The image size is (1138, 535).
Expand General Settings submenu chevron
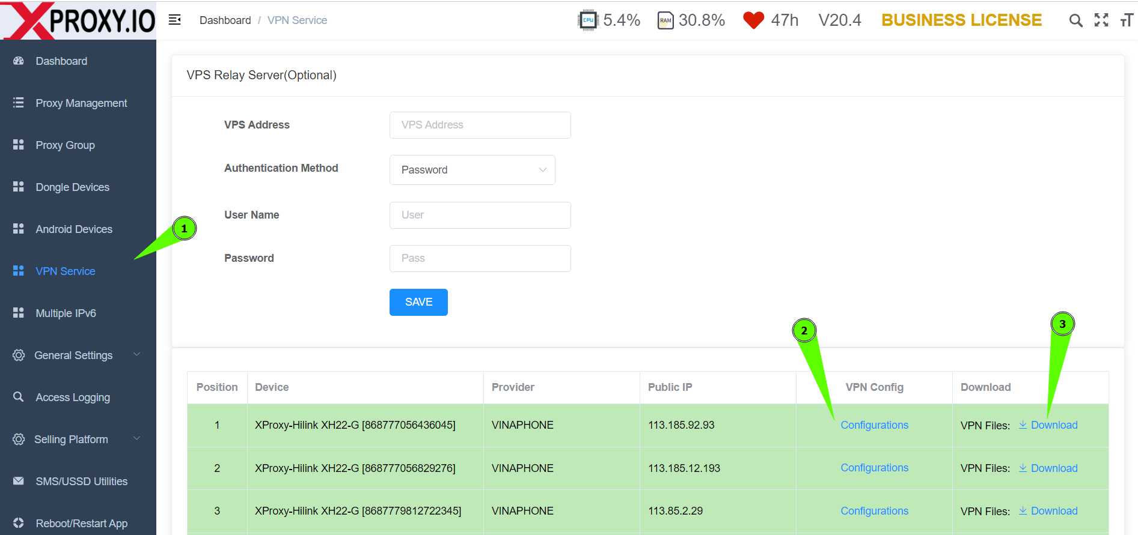point(136,354)
